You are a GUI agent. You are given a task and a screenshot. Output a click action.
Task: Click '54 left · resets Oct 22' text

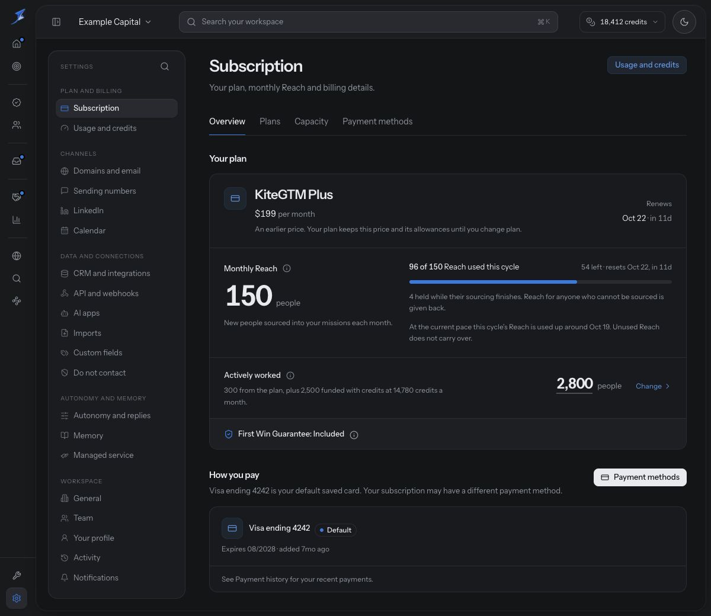pos(626,267)
